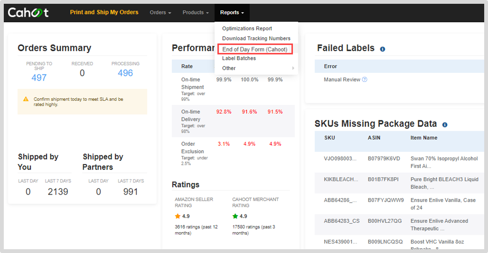Select SKU KIKBLEACH... row

coord(399,183)
